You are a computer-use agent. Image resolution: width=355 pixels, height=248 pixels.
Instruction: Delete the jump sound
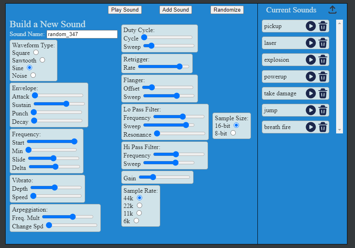click(x=323, y=110)
